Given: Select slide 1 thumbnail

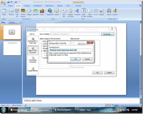Looking at the screenshot, I should [x=12, y=32].
